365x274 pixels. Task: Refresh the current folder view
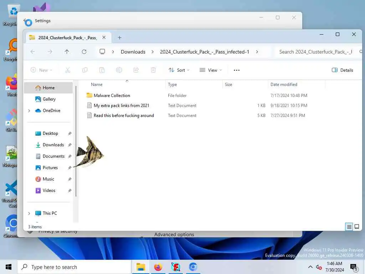coord(84,52)
